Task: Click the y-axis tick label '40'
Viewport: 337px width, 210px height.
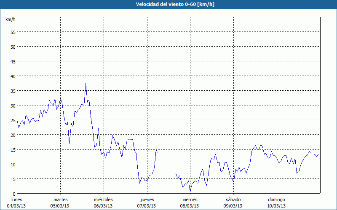Action: [x=13, y=76]
